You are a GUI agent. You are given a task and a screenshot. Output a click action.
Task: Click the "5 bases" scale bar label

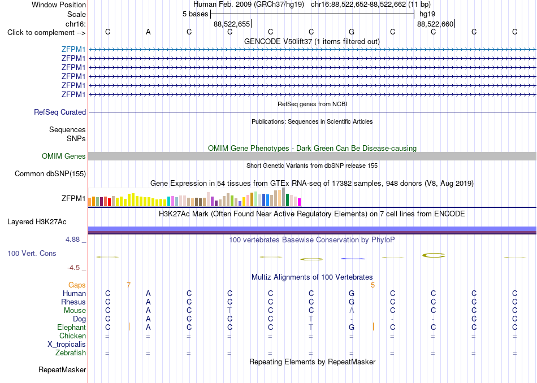point(195,14)
